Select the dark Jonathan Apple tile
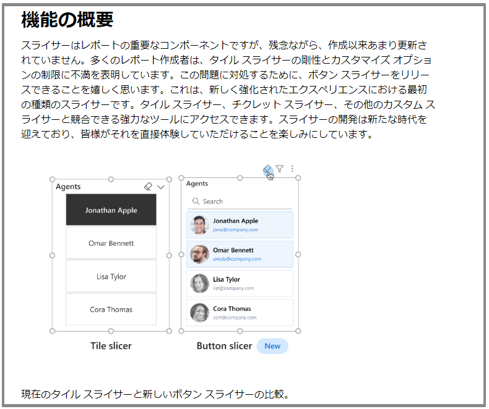The height and width of the screenshot is (409, 489). [111, 210]
